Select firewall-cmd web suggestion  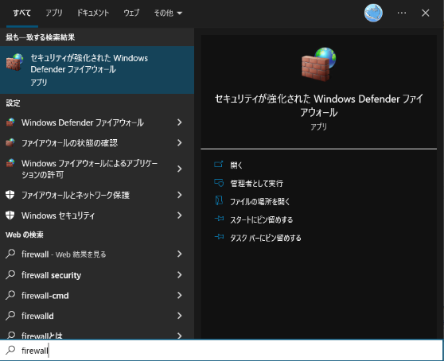click(97, 295)
